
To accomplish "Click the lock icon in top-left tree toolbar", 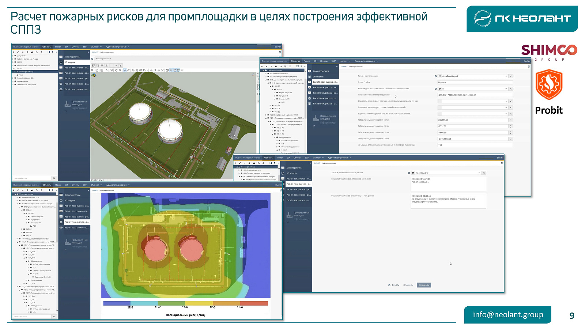I will (27, 52).
